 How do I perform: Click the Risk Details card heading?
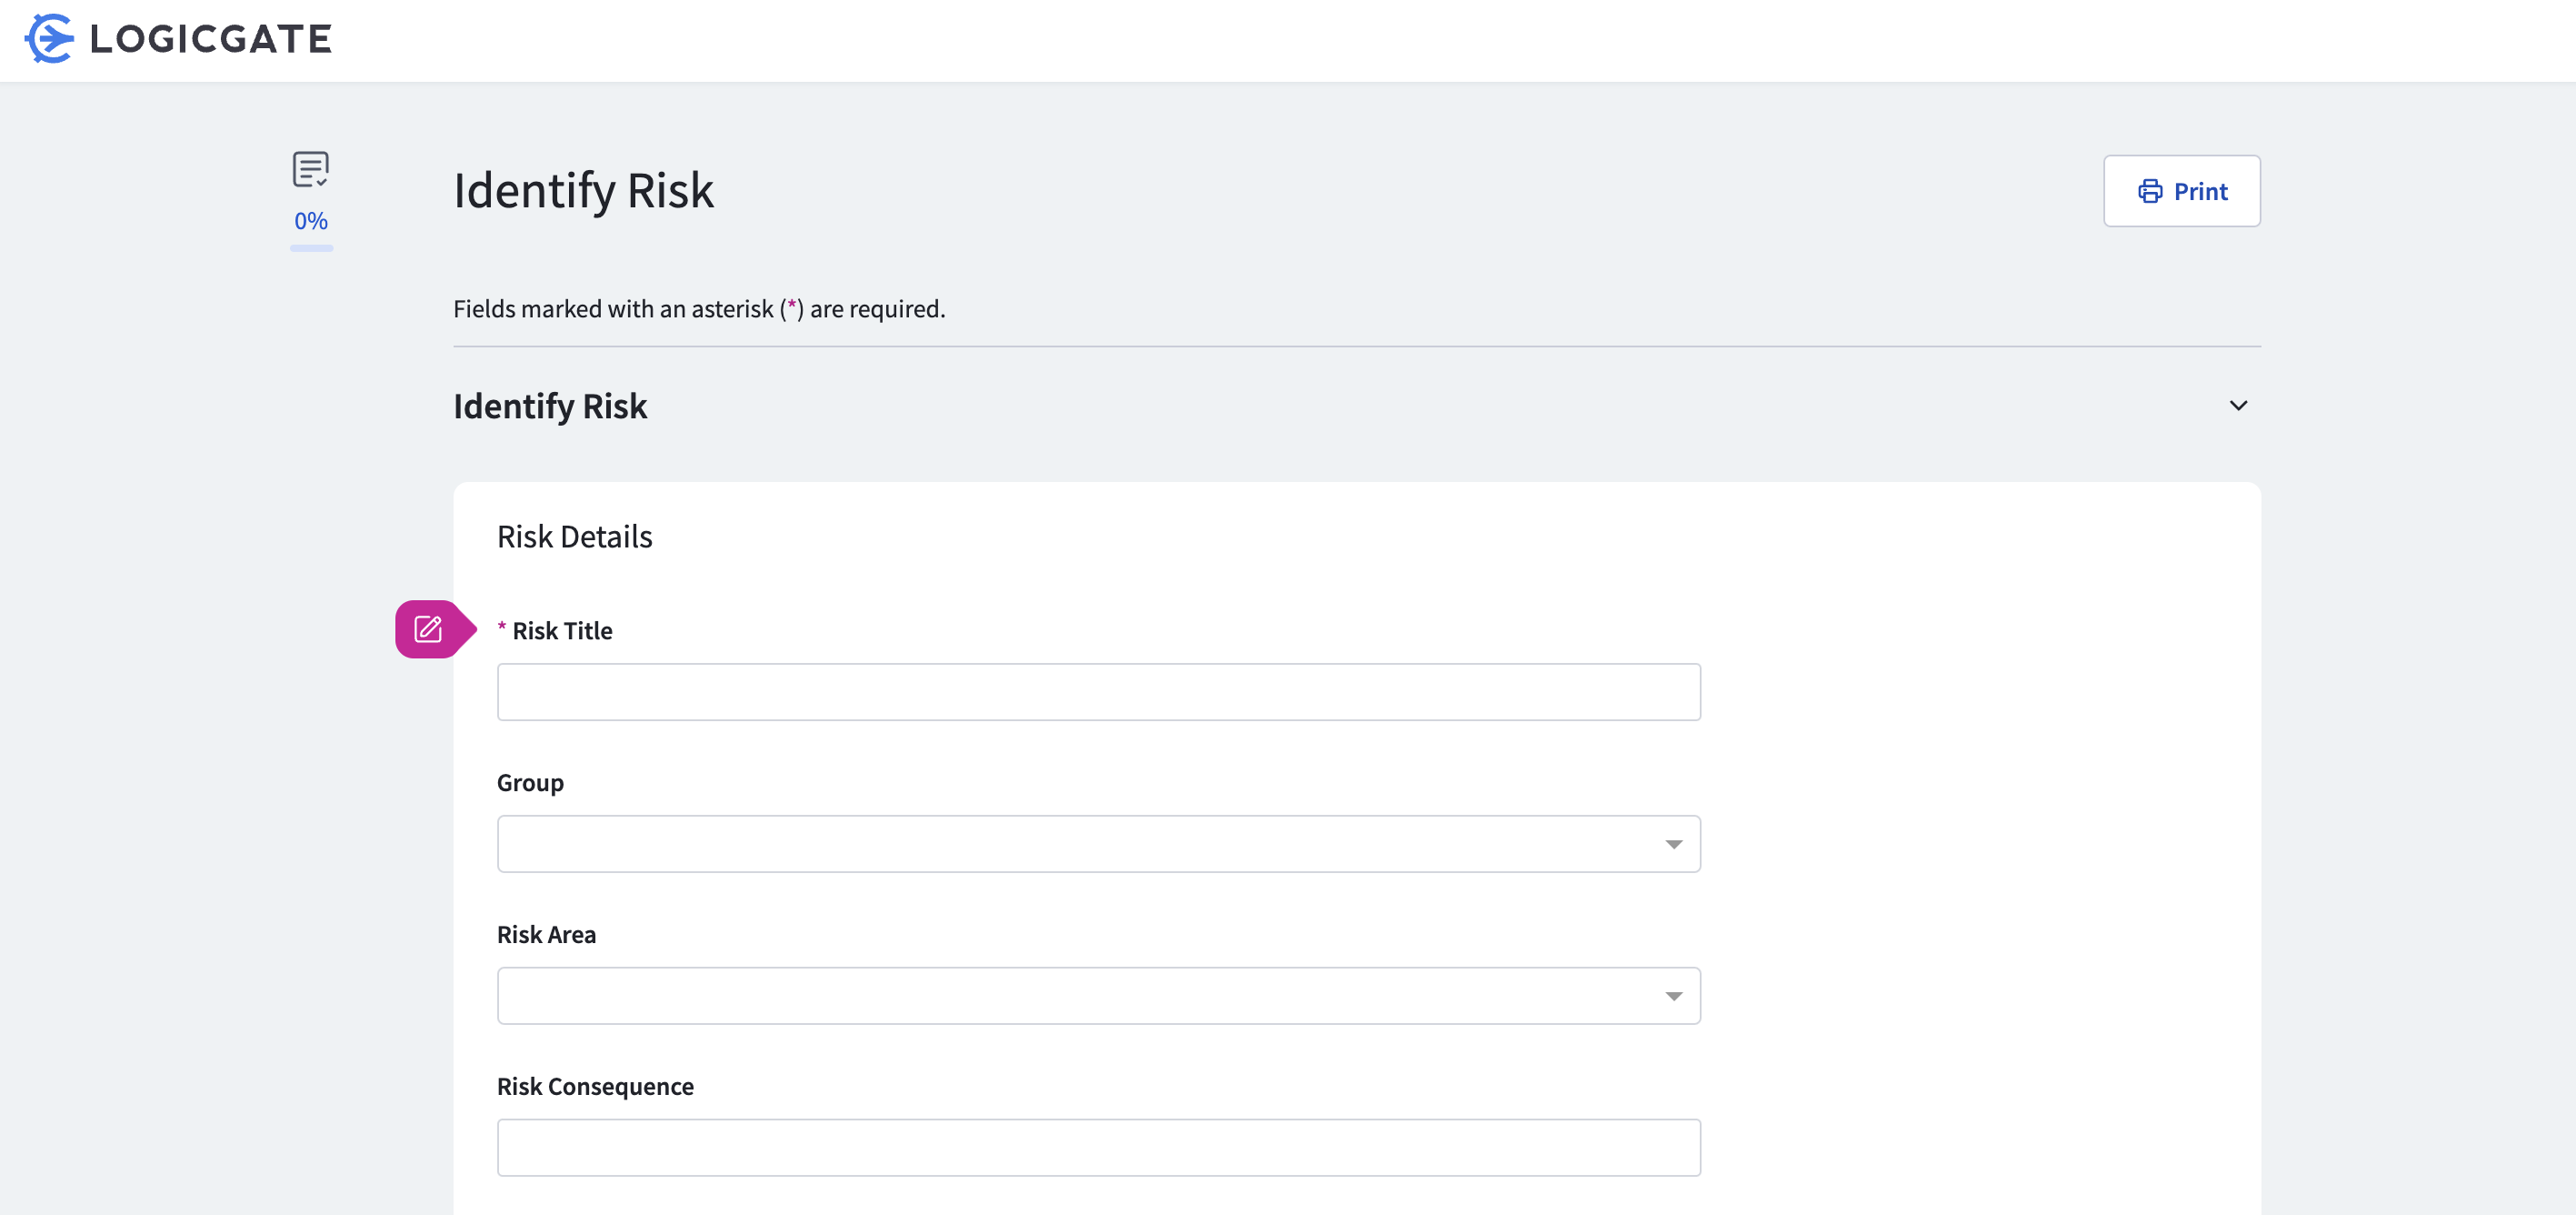(x=575, y=537)
